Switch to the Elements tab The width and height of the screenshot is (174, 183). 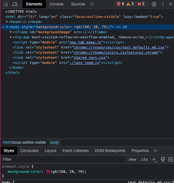click(x=34, y=4)
